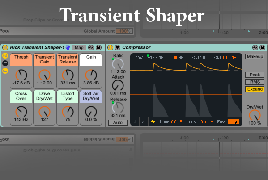Screen dimensions: 268x180
Task: Enable Auto release button
Action: pyautogui.click(x=118, y=122)
